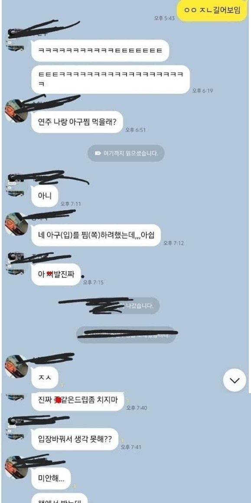This screenshot has width=251, height=503.
Task: Select the '아 발진짜' message bubble
Action: (x=56, y=275)
